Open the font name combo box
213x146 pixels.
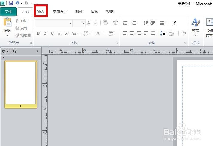pyautogui.click(x=54, y=23)
